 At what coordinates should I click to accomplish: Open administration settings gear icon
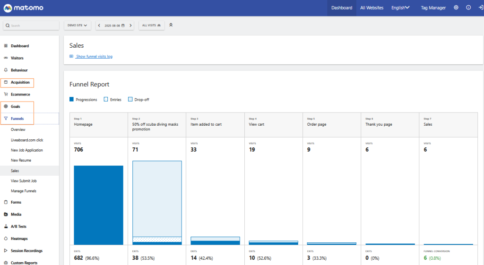456,8
